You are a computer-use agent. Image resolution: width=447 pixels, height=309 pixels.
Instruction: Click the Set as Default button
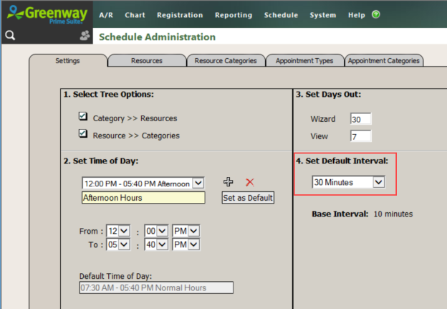248,198
